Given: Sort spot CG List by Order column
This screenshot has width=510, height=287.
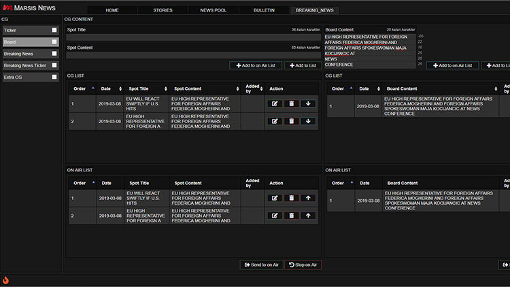Looking at the screenshot, I should click(81, 88).
